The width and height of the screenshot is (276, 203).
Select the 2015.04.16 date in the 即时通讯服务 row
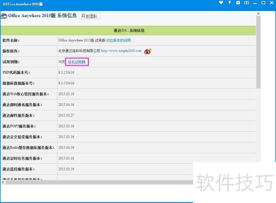(66, 105)
